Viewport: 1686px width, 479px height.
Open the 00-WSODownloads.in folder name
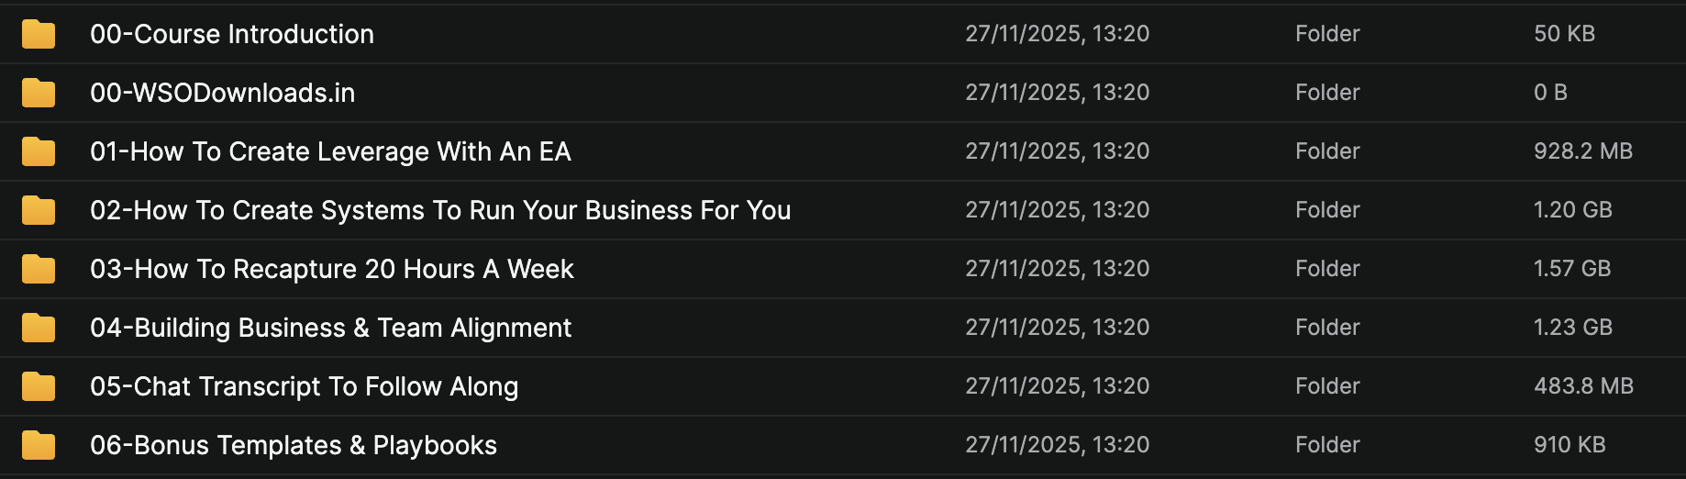point(222,93)
